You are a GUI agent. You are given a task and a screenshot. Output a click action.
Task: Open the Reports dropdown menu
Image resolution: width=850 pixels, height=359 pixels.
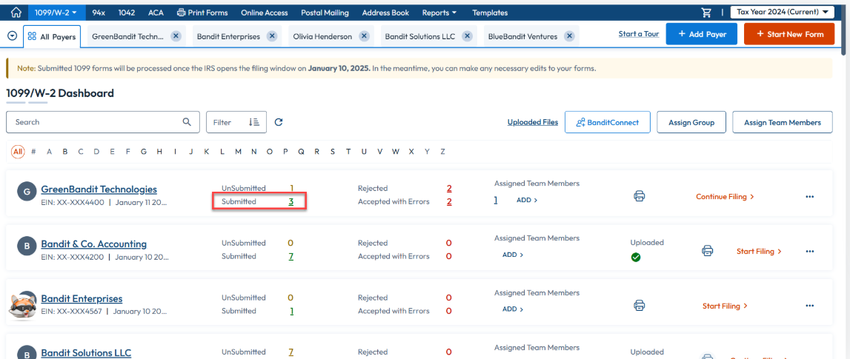439,13
